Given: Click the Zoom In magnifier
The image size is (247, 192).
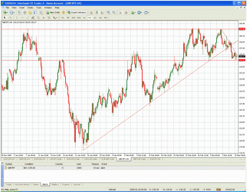Looking at the screenshot, I should tap(109, 12).
